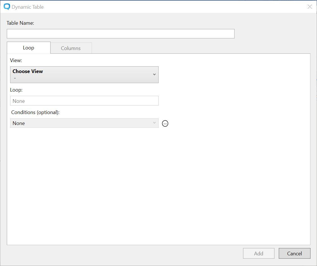Open the Columns tab
The image size is (317, 266).
click(71, 48)
